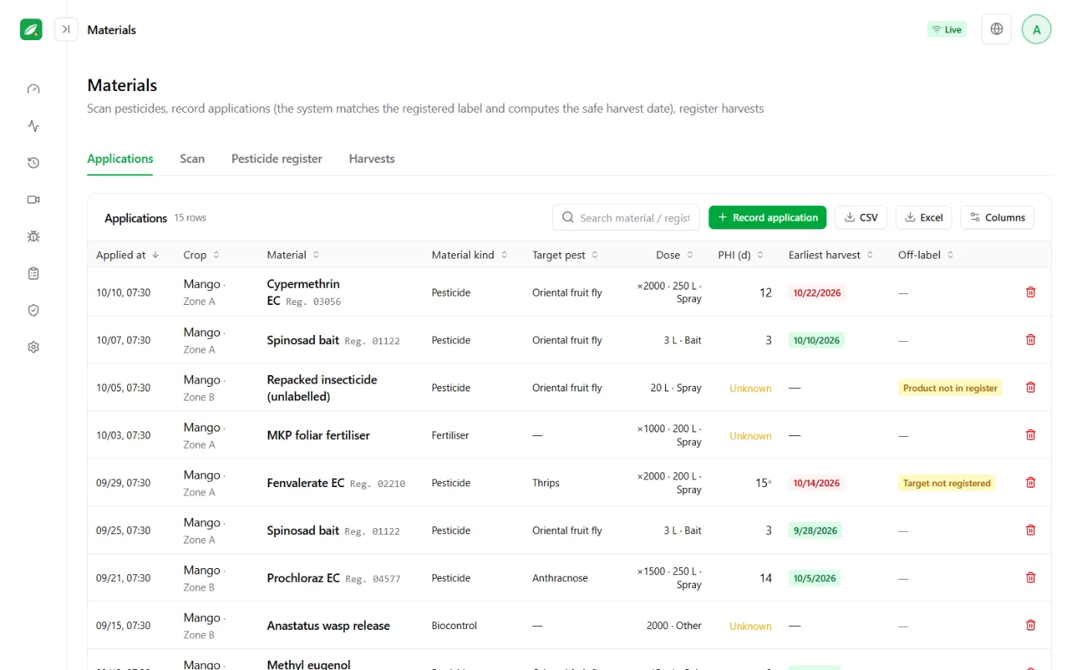Delete the Repacked insecticide (unlabelled) row
1071x670 pixels.
click(x=1030, y=387)
